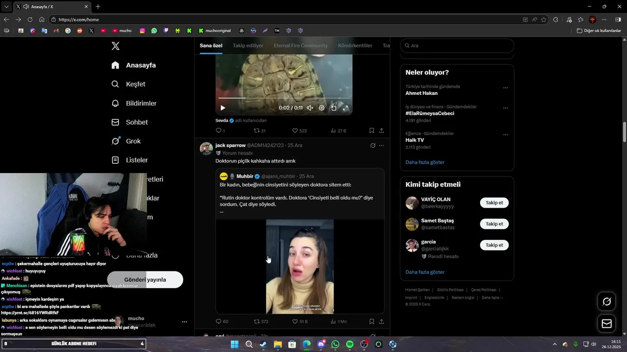Repost jack sparrow's post with 372 reposts

coord(261,322)
